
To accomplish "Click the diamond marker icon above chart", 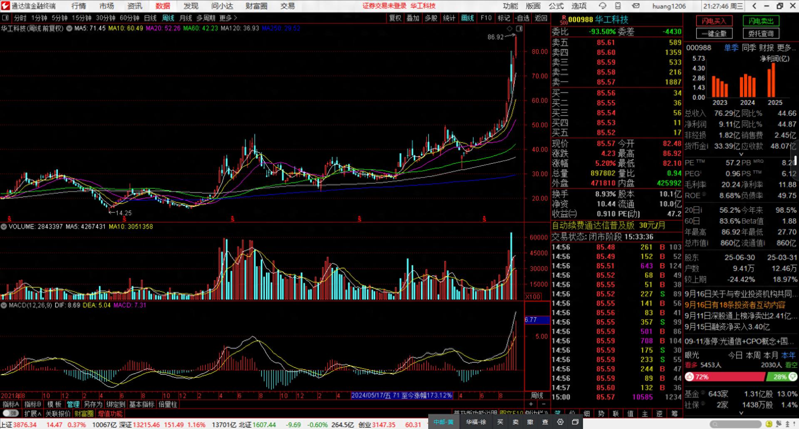I will point(510,28).
